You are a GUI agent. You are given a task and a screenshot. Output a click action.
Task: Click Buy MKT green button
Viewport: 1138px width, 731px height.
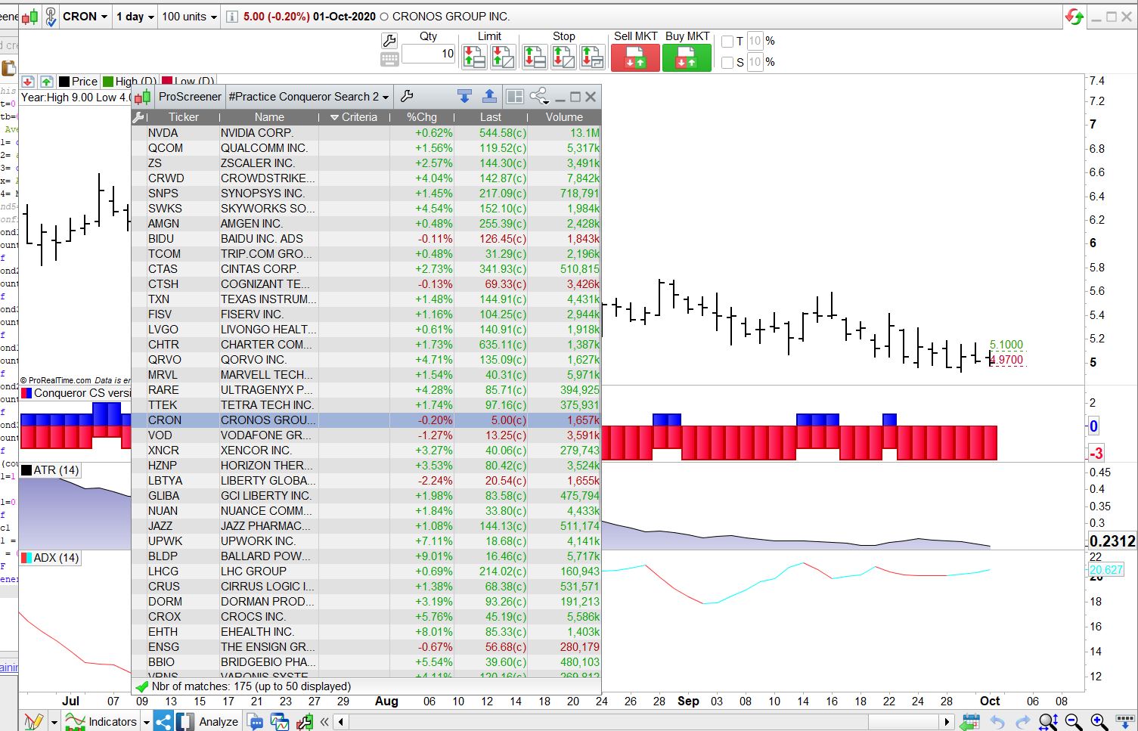pyautogui.click(x=687, y=58)
